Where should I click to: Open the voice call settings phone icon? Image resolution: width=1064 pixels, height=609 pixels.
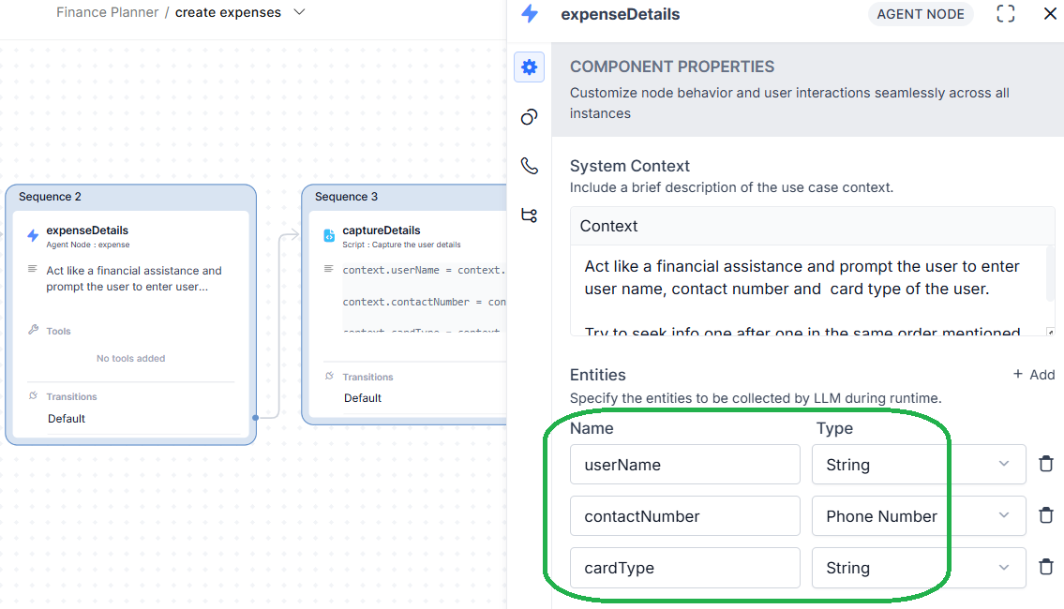pyautogui.click(x=529, y=166)
